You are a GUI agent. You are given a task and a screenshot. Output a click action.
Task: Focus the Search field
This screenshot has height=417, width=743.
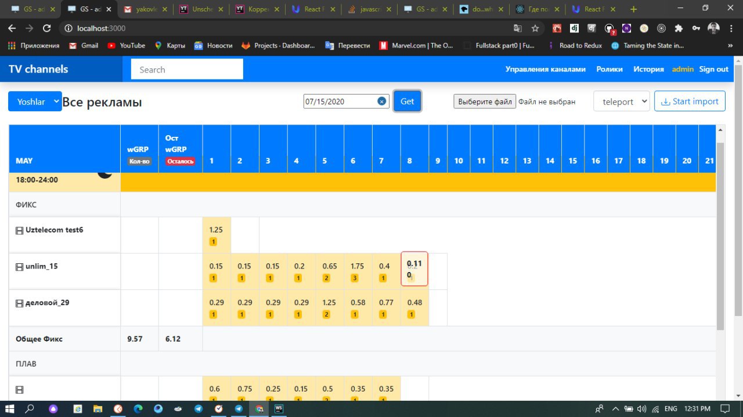click(x=187, y=69)
